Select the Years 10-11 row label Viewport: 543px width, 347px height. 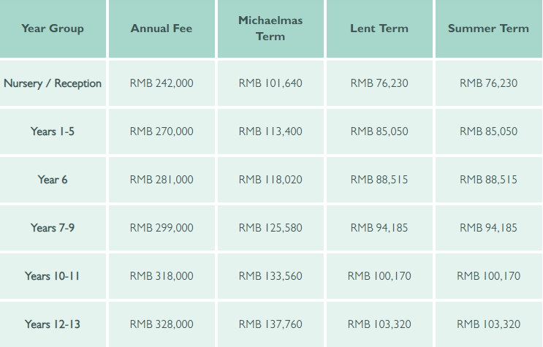click(x=53, y=275)
